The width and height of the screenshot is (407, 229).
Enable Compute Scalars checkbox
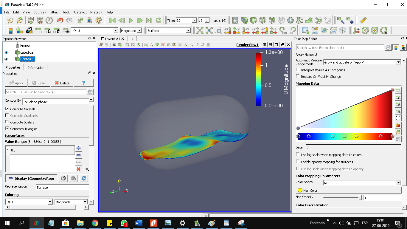pyautogui.click(x=7, y=122)
